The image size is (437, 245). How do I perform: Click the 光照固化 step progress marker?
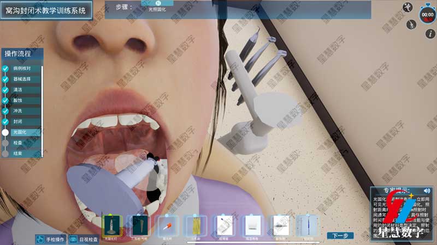157,3
